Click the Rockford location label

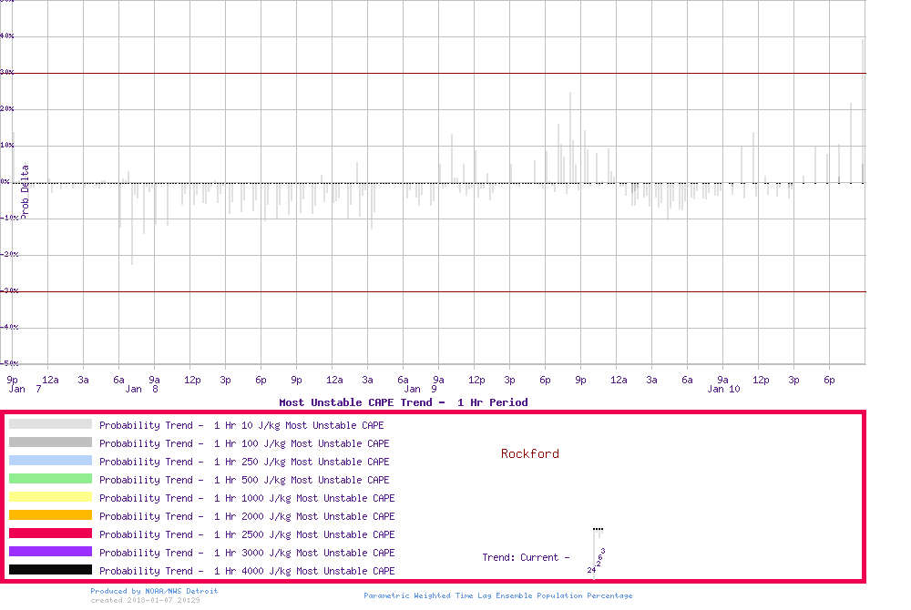(529, 453)
